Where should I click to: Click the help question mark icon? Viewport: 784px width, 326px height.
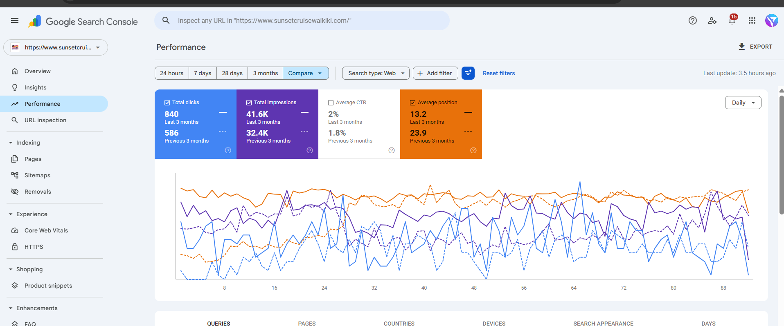692,20
